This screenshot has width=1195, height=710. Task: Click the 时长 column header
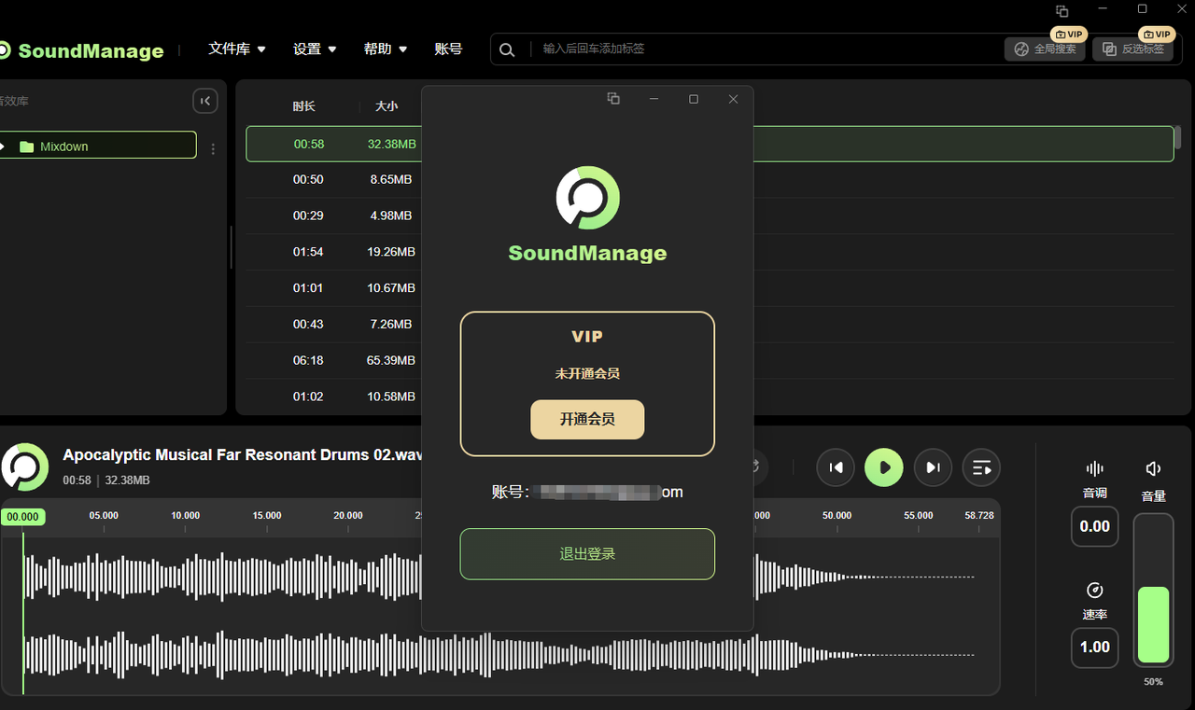click(303, 106)
